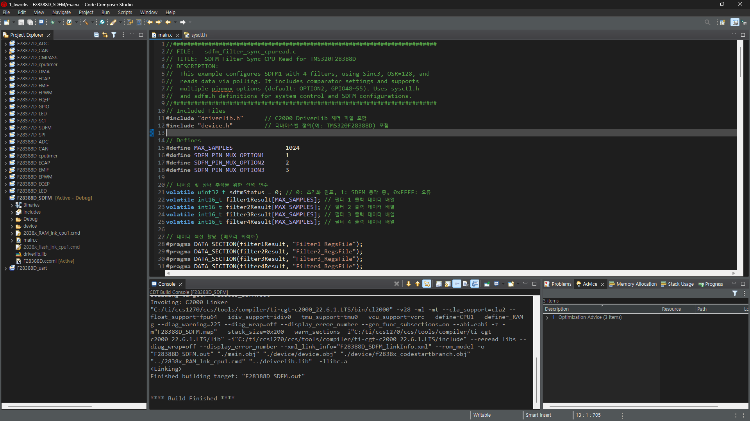This screenshot has width=750, height=421.
Task: Click next error down arrow in Console
Action: coord(409,284)
